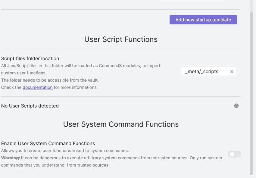Image resolution: width=256 pixels, height=178 pixels.
Task: Select the Script files folder location label
Action: 30,58
